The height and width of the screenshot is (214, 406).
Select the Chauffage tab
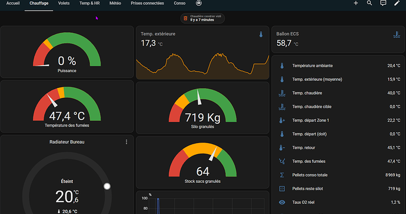click(39, 4)
